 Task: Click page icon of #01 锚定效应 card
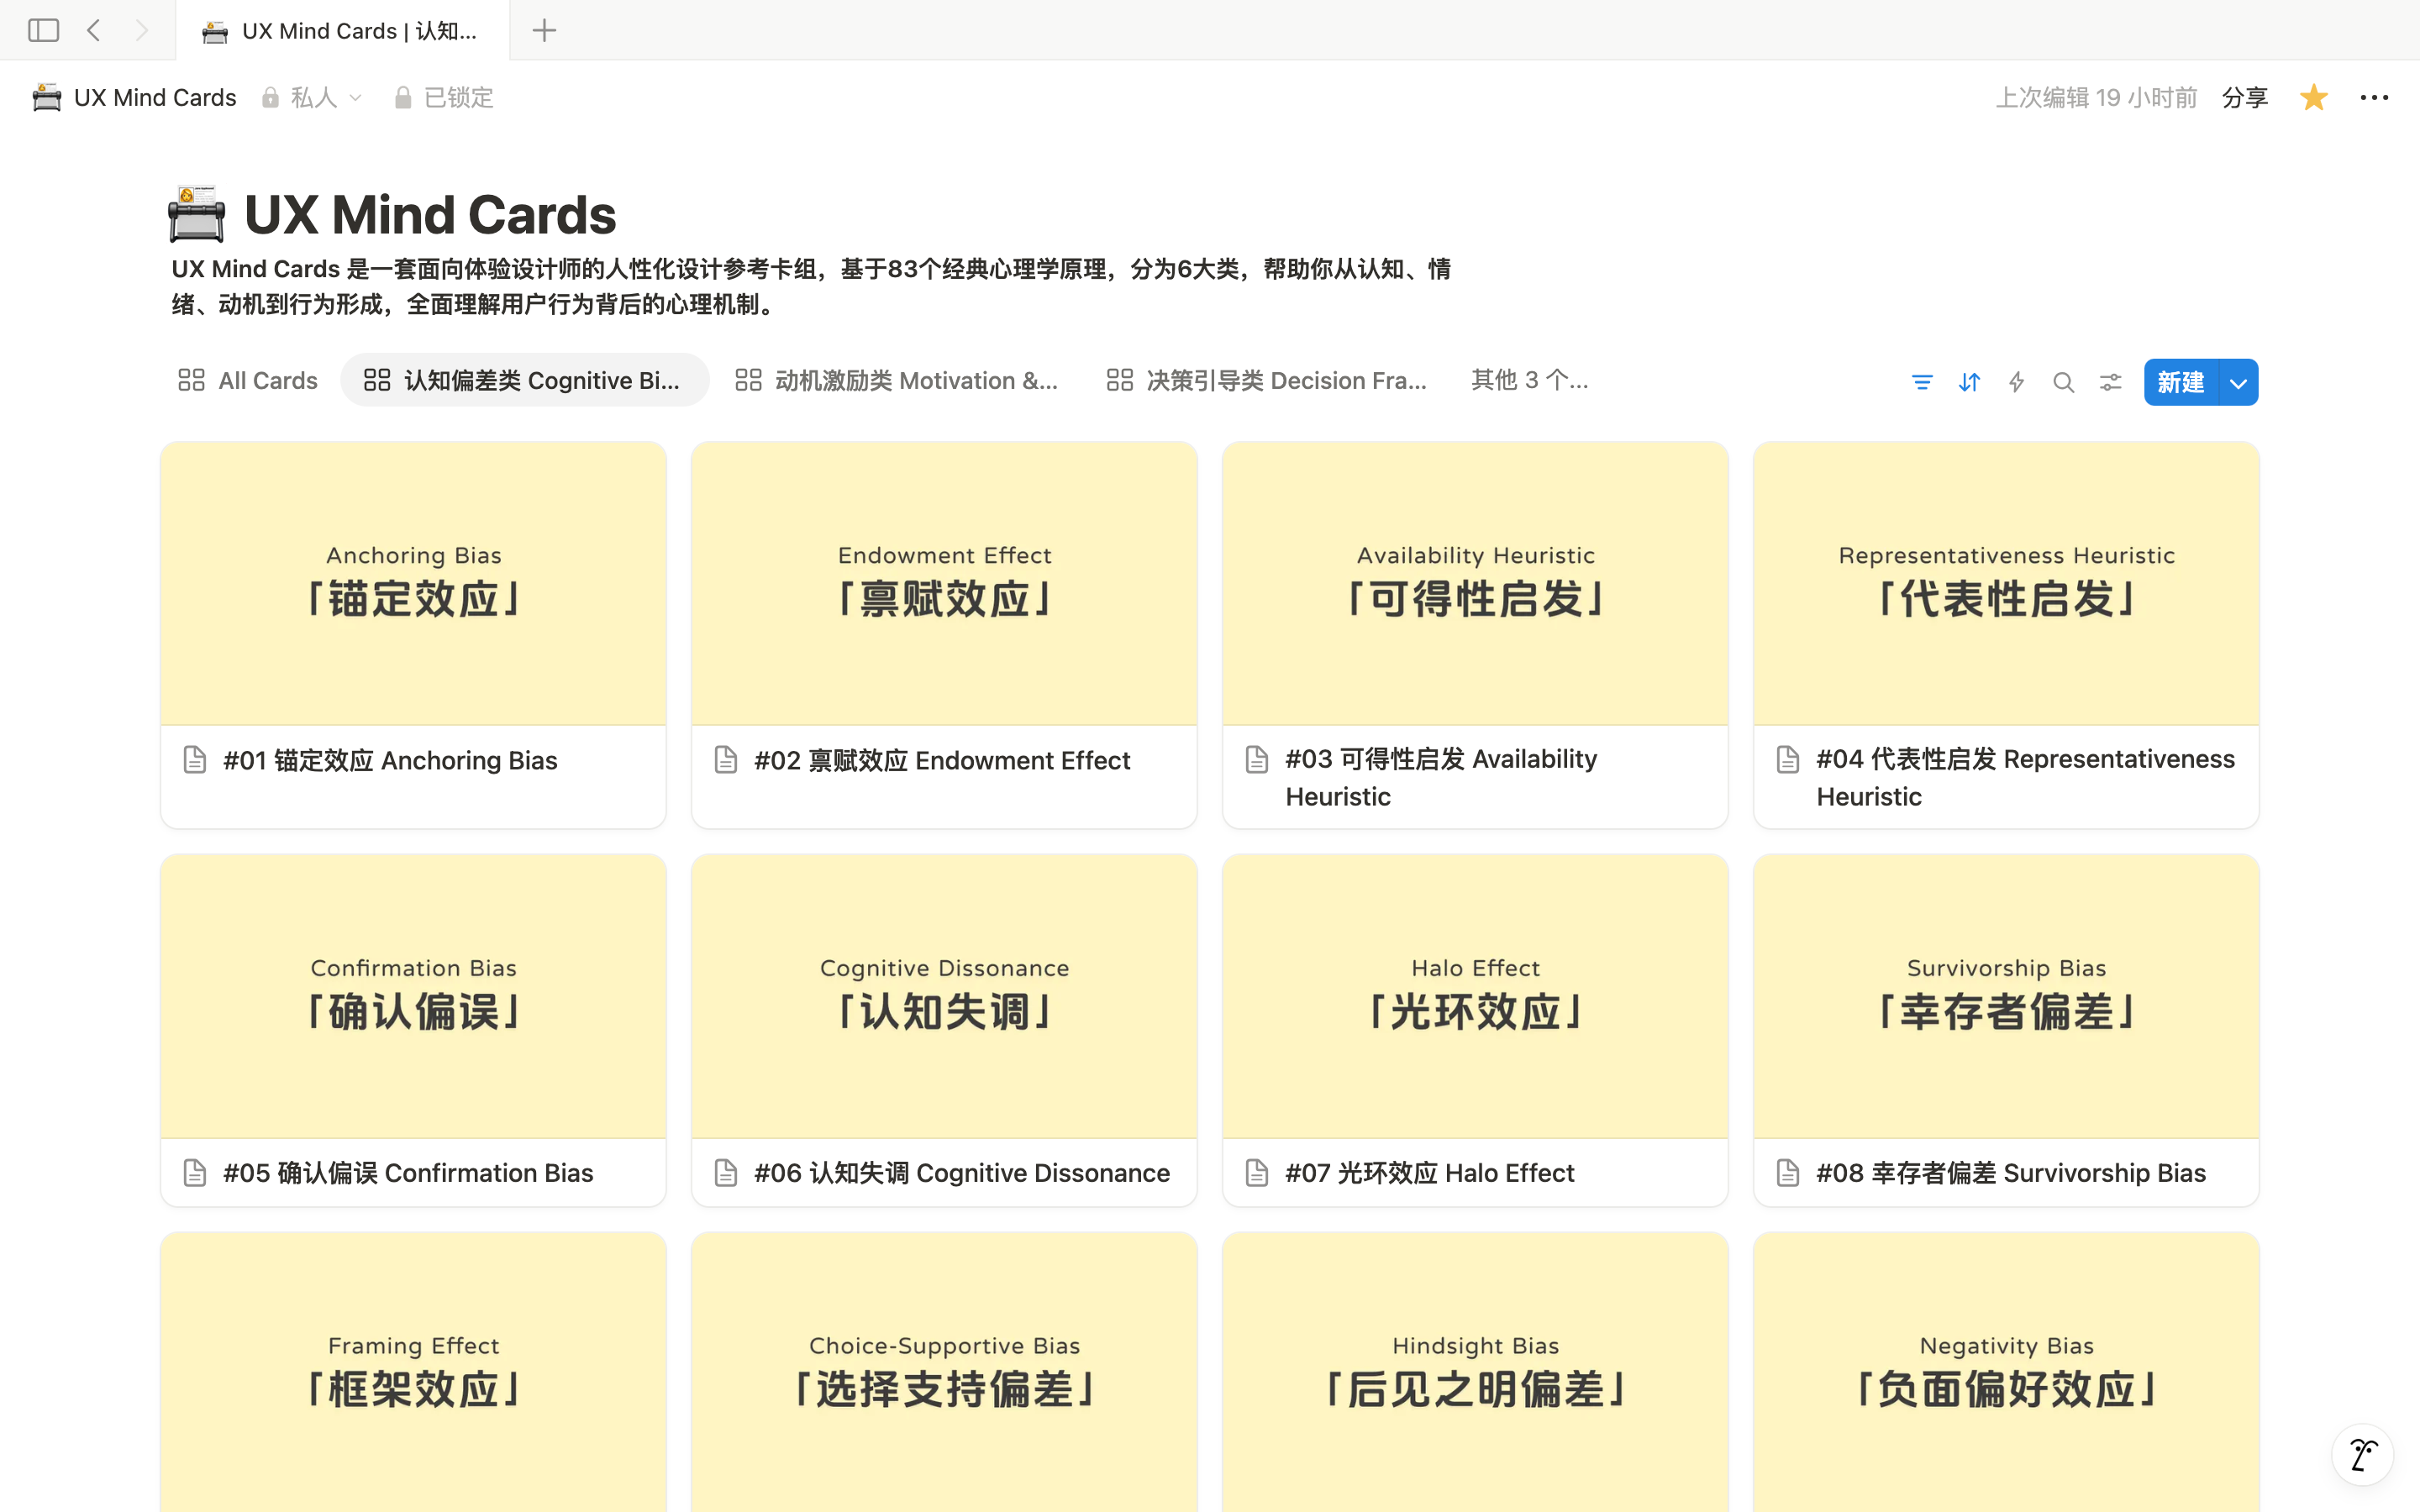pos(195,760)
